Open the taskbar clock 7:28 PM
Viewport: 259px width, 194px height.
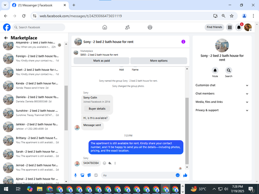[237, 189]
